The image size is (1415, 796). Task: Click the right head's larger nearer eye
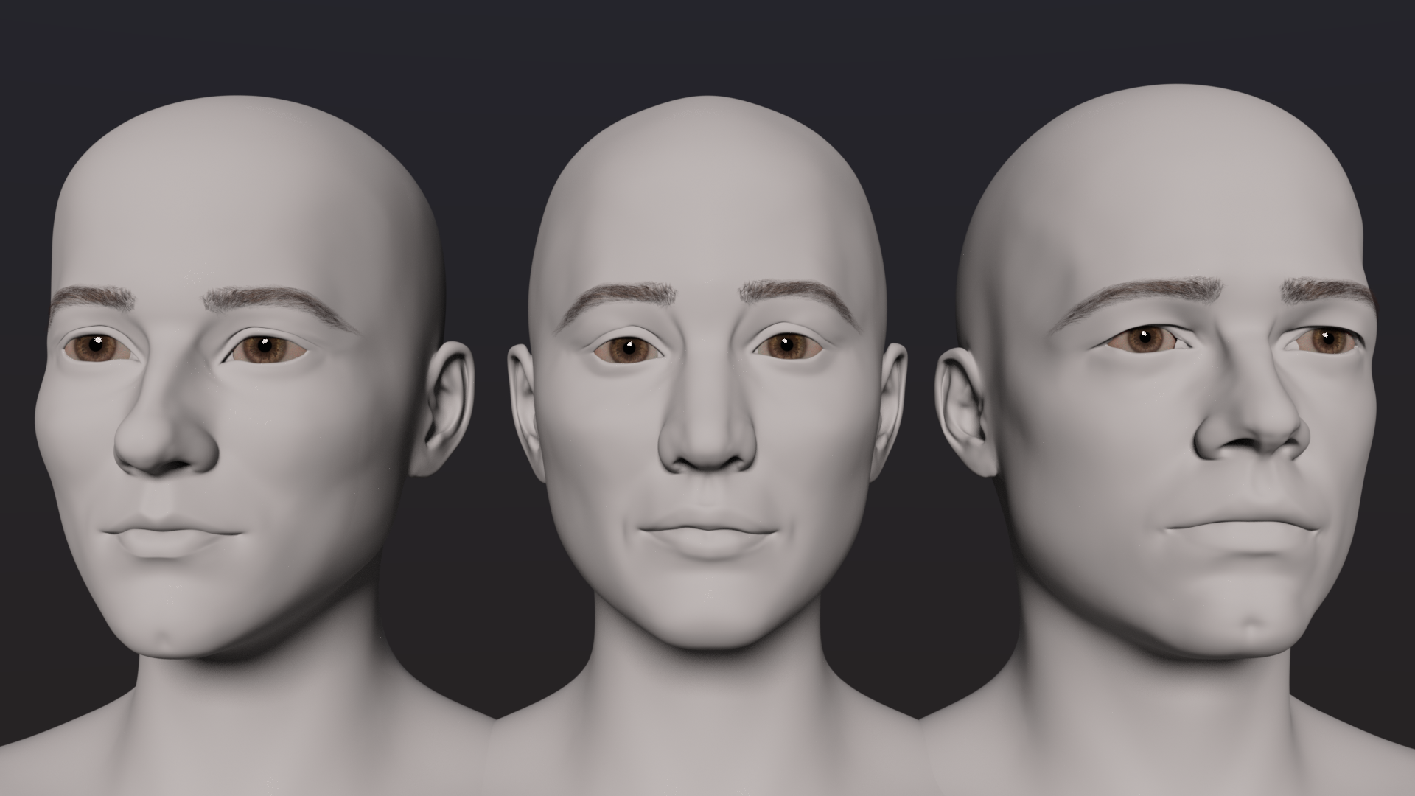tap(1144, 341)
